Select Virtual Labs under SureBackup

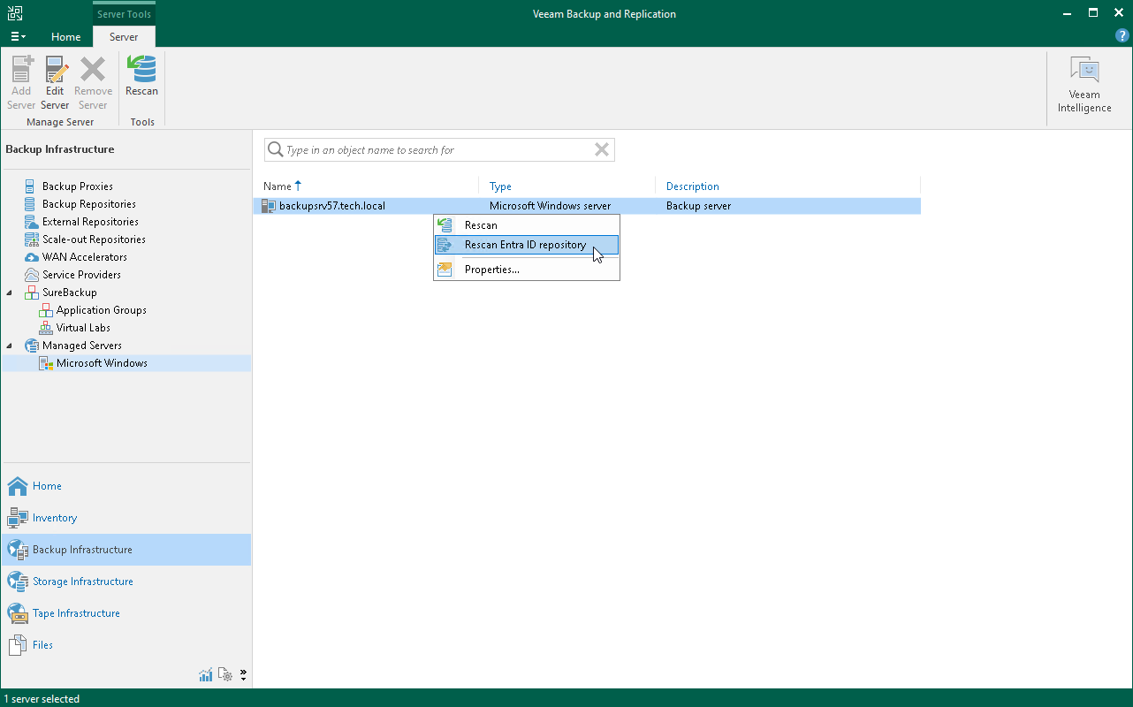click(83, 328)
